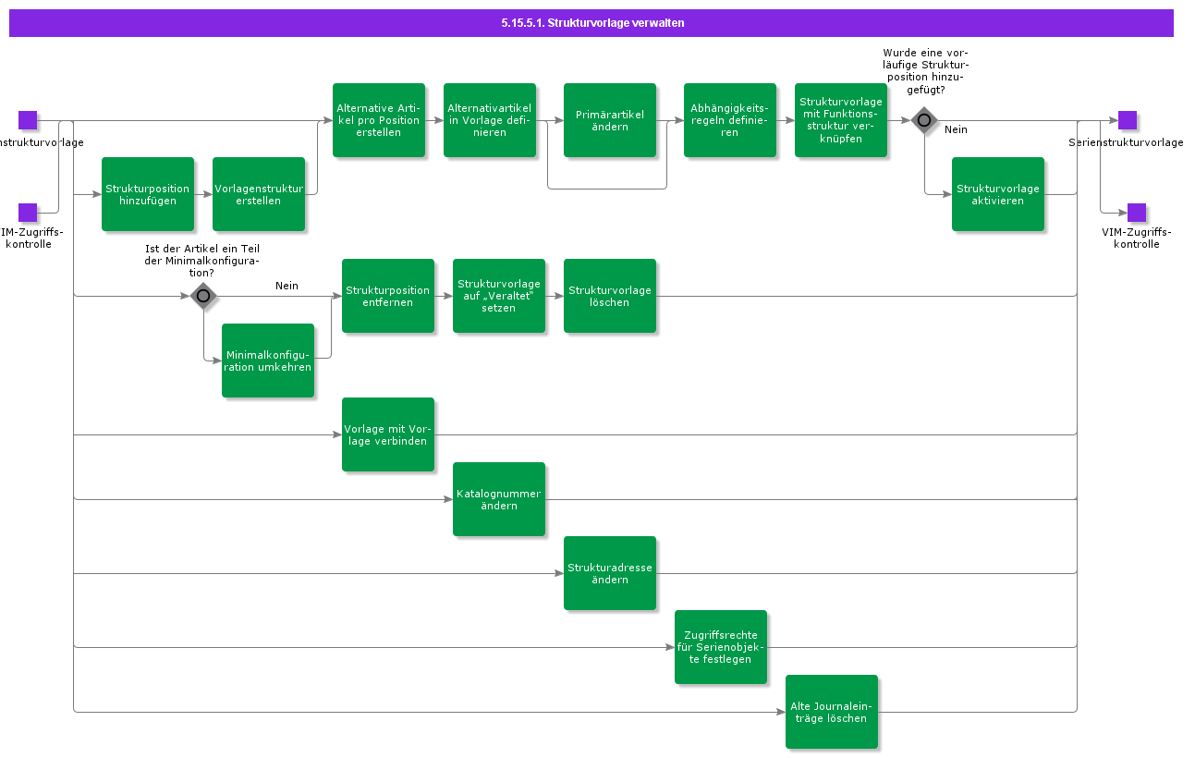
Task: Open 'Alternativartikel in Vorlage definieren' step
Action: click(490, 120)
